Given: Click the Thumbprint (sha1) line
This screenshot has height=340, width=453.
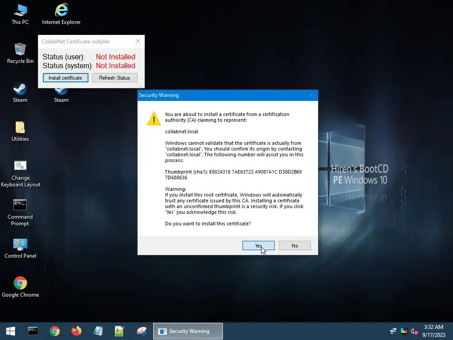Looking at the screenshot, I should pos(233,174).
